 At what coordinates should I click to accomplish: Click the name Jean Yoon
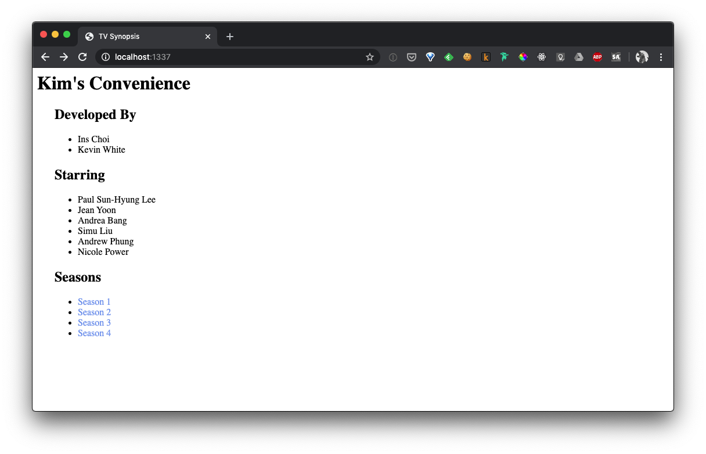click(97, 210)
